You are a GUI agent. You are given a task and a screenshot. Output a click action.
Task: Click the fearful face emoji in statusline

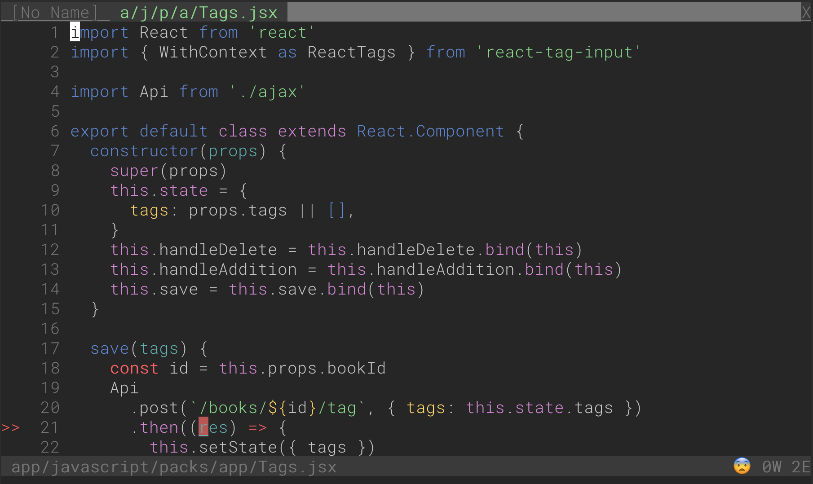coord(742,466)
